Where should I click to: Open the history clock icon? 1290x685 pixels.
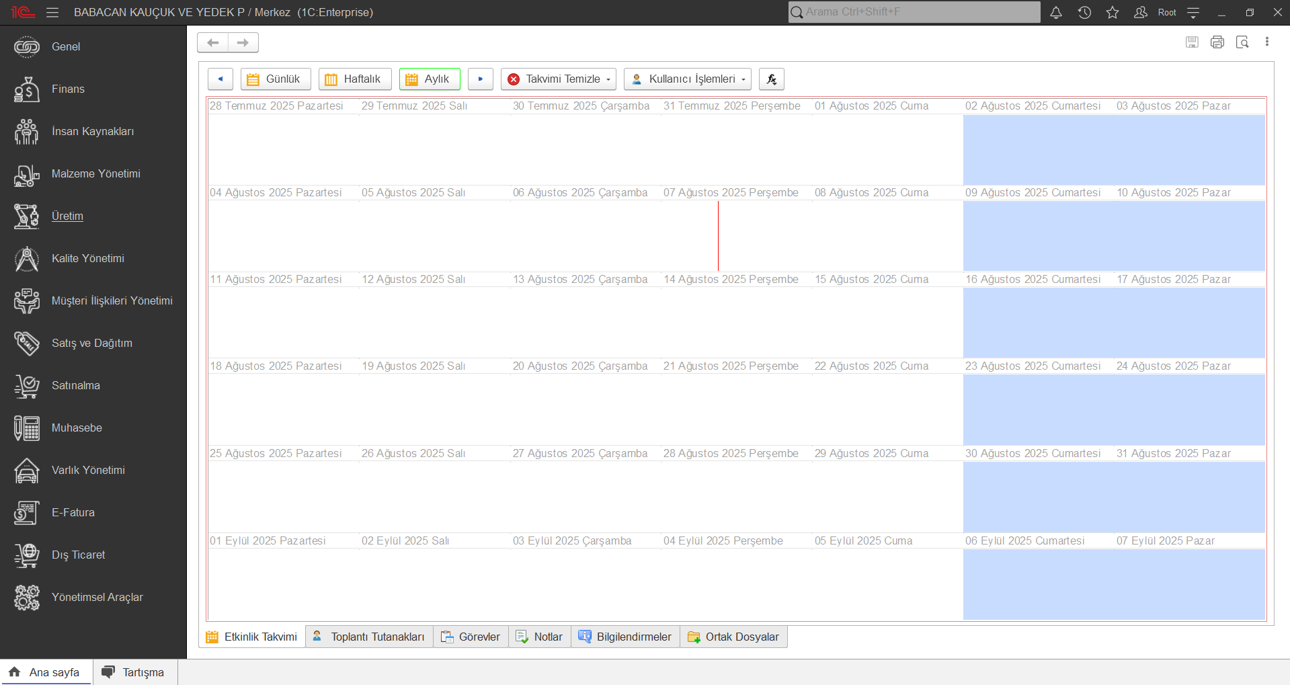tap(1084, 12)
